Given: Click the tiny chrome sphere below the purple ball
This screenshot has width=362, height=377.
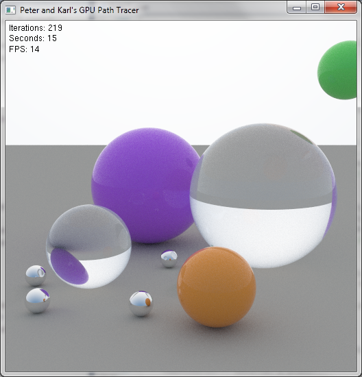Looking at the screenshot, I should [169, 259].
